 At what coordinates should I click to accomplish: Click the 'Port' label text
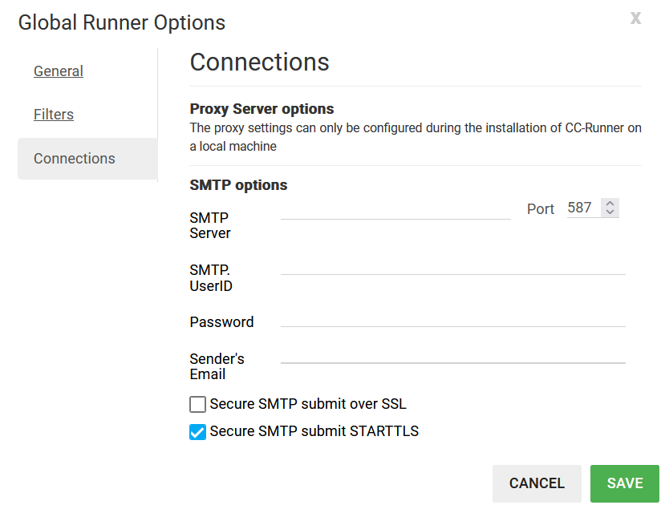coord(541,209)
